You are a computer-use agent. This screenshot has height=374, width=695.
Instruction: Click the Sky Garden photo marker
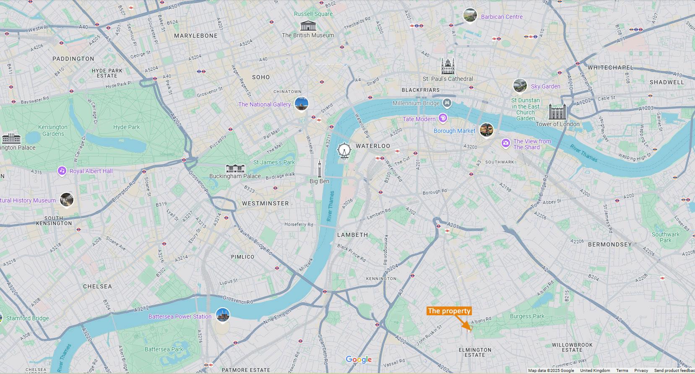pyautogui.click(x=520, y=86)
